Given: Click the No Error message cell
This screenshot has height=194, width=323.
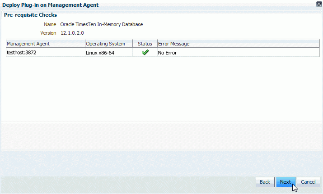Looking at the screenshot, I should click(239, 53).
